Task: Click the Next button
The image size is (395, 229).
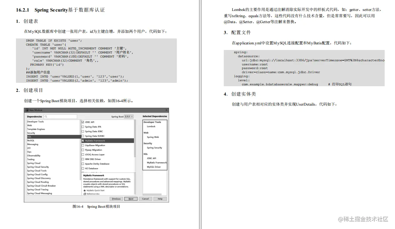Action: pos(131,199)
